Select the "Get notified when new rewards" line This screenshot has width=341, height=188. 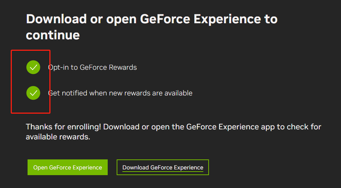[120, 93]
